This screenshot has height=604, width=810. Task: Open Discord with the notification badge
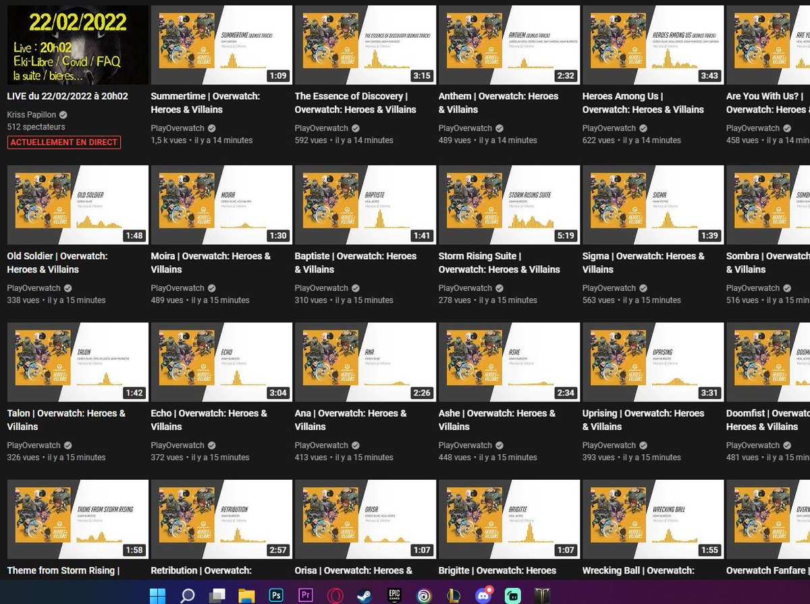pyautogui.click(x=483, y=595)
